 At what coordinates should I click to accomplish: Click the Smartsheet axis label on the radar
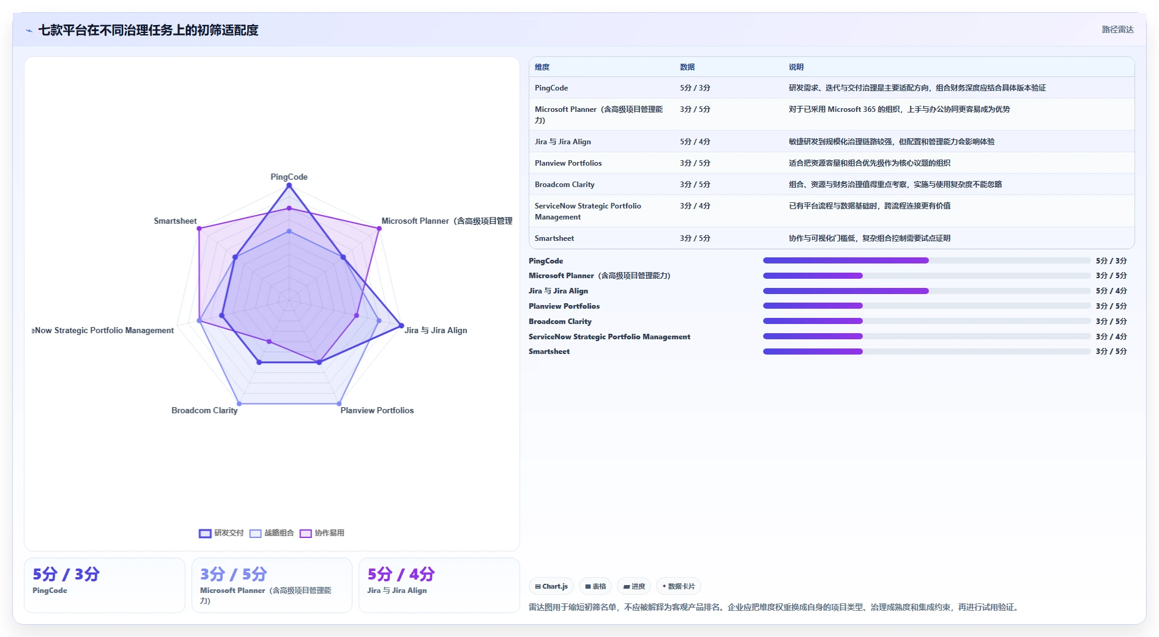point(175,221)
